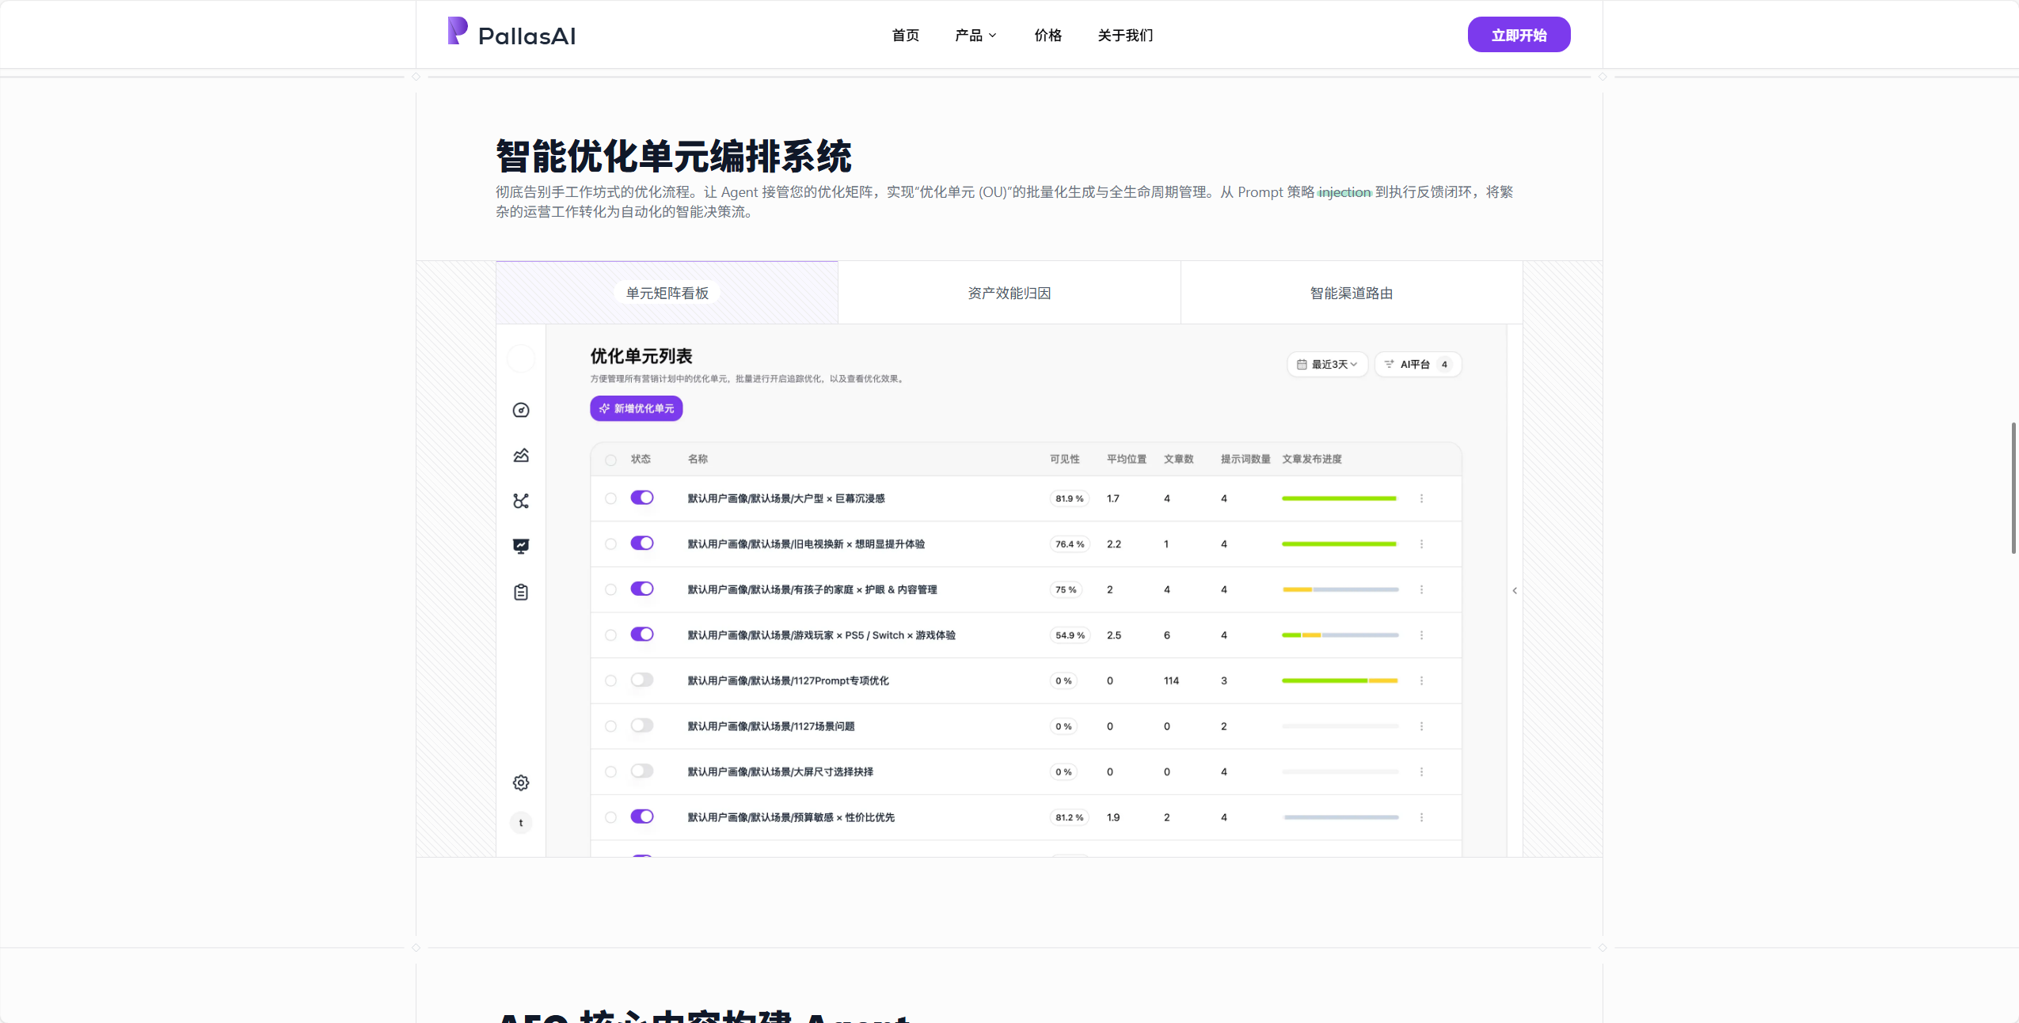Click the page vertical scrollbar

click(2013, 487)
